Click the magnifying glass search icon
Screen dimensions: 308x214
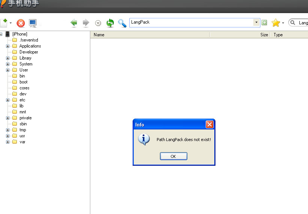[x=122, y=23]
